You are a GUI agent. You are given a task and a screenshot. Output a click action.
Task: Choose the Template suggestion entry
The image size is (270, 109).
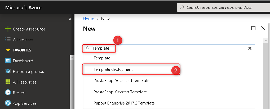102,58
